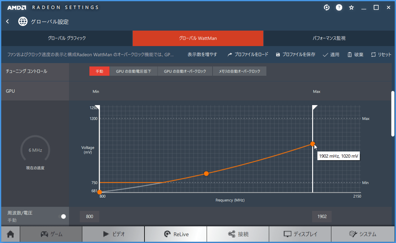The width and height of the screenshot is (396, 243).
Task: Open the パフォーマンス監視 tab
Action: (x=329, y=38)
